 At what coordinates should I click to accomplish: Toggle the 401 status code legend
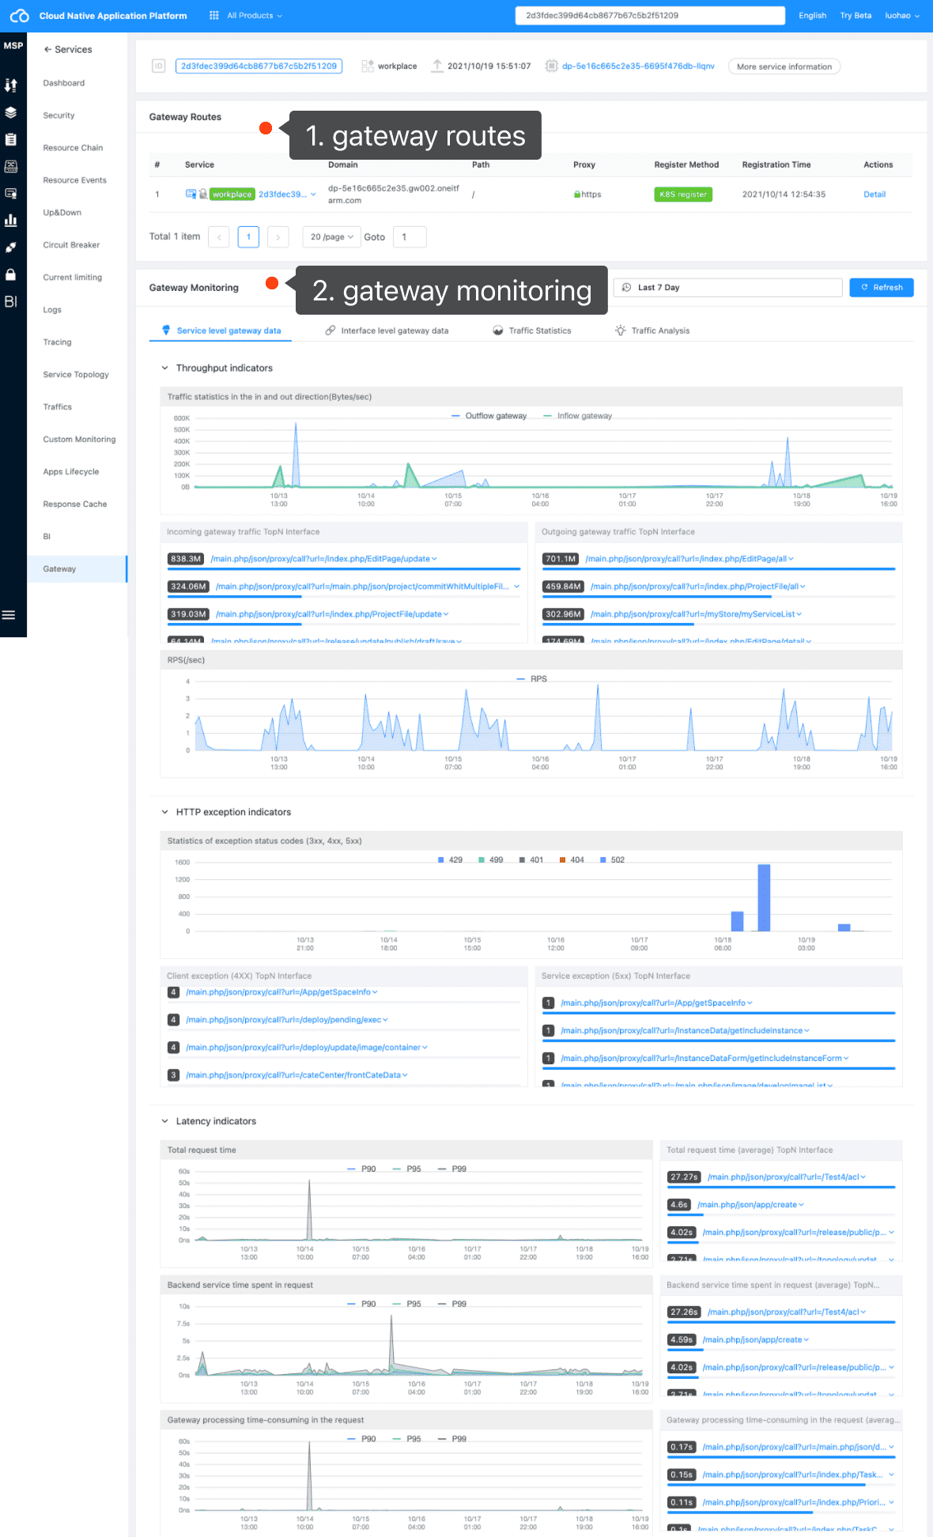(x=531, y=860)
